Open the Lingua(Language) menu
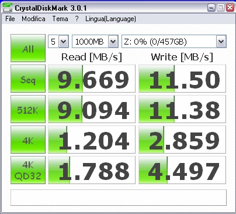 click(110, 19)
